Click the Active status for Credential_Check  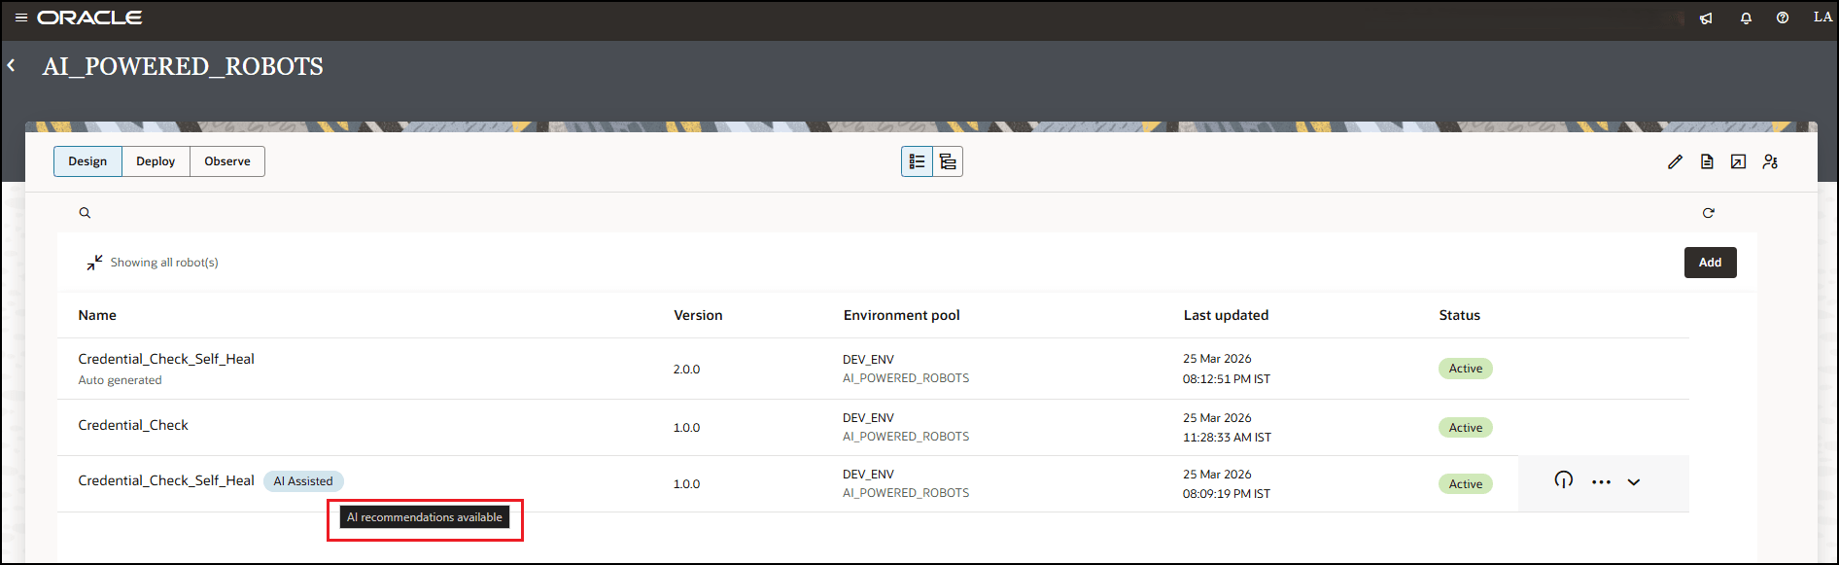pyautogui.click(x=1465, y=428)
